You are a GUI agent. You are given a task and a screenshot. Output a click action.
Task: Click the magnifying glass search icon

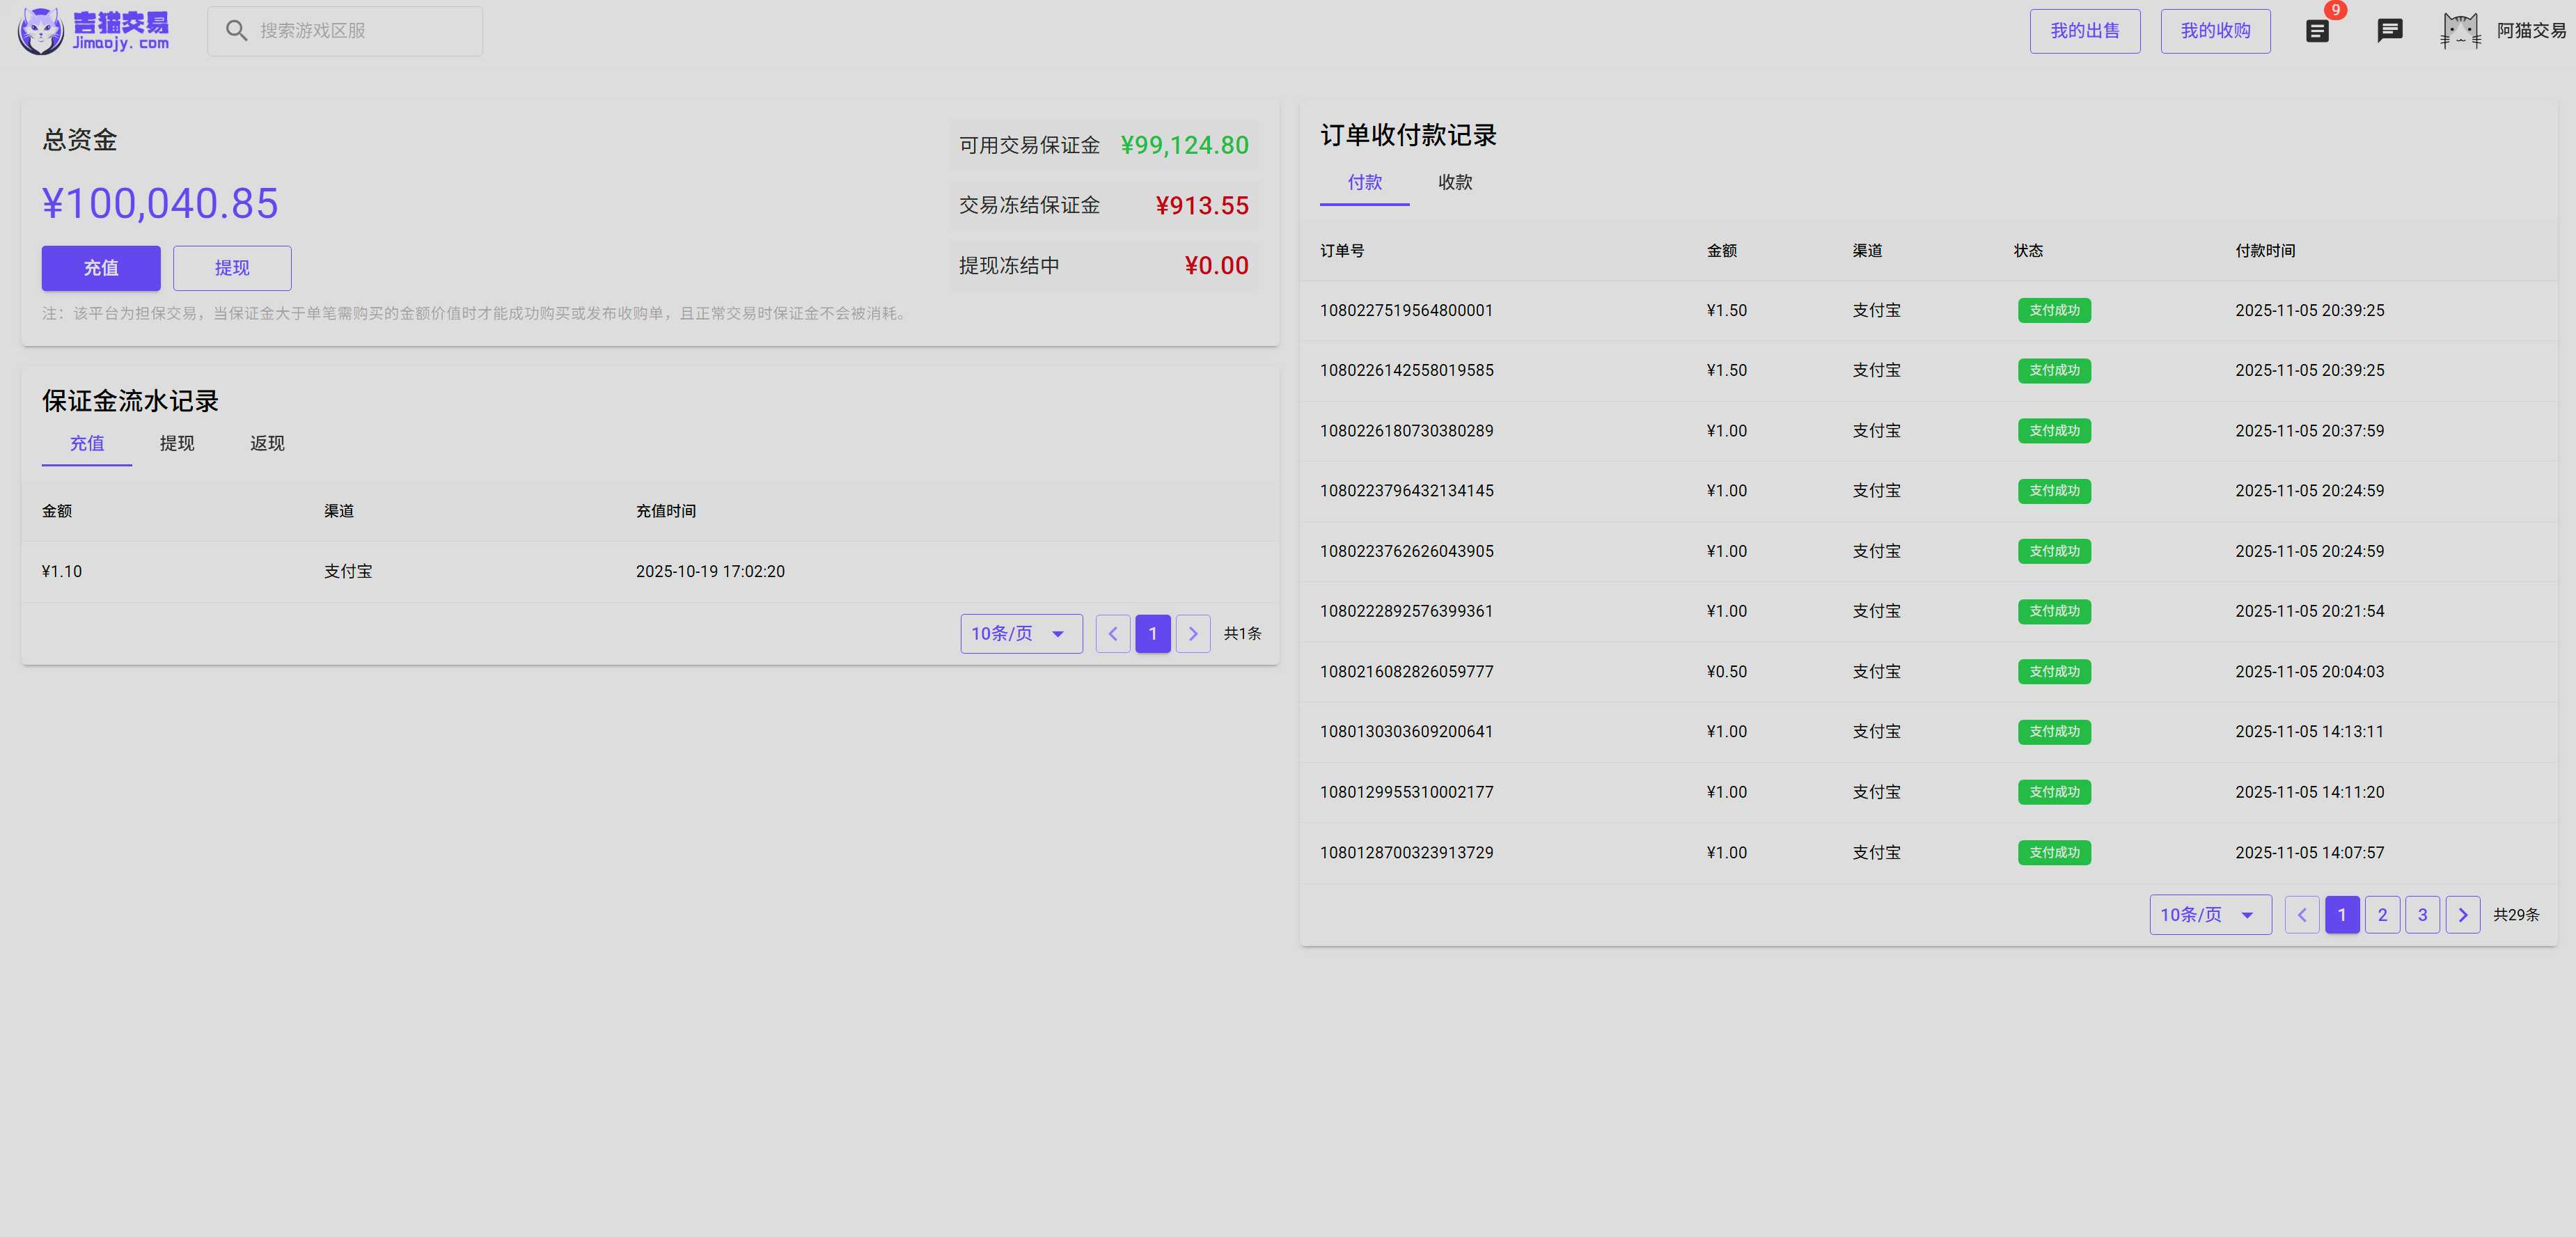click(x=237, y=30)
